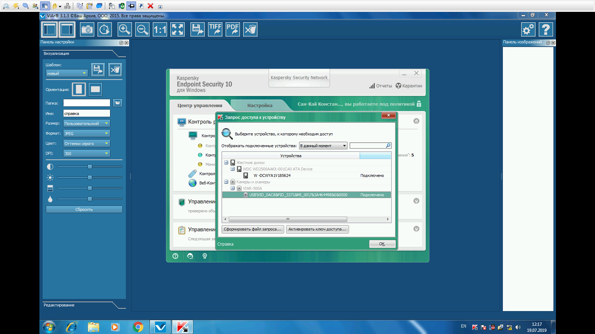Screen dimensions: 595x334
Task: Float the Панель настройки panel
Action: click(x=121, y=43)
